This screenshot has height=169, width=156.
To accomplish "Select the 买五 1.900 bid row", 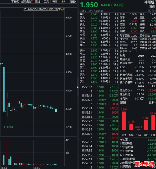I will (x=99, y=64).
